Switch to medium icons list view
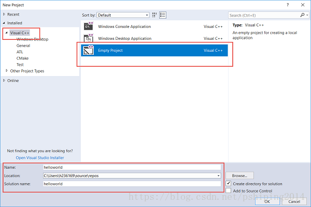 (x=163, y=15)
